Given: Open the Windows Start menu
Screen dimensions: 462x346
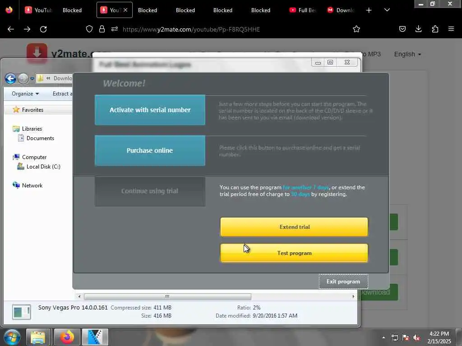Looking at the screenshot, I should click(12, 337).
